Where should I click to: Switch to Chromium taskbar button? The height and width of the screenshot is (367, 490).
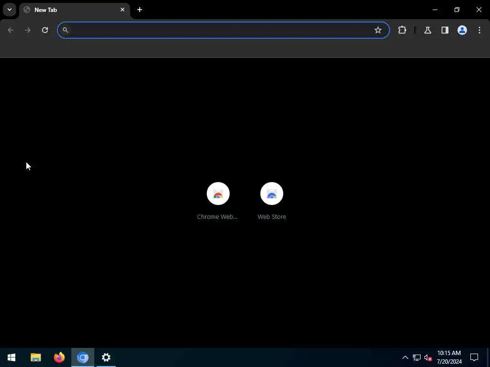point(82,357)
